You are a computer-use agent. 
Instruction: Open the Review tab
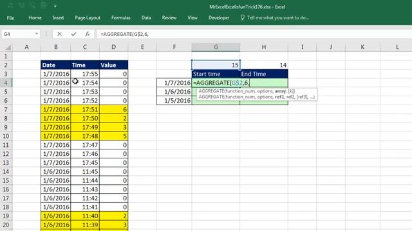click(x=169, y=18)
